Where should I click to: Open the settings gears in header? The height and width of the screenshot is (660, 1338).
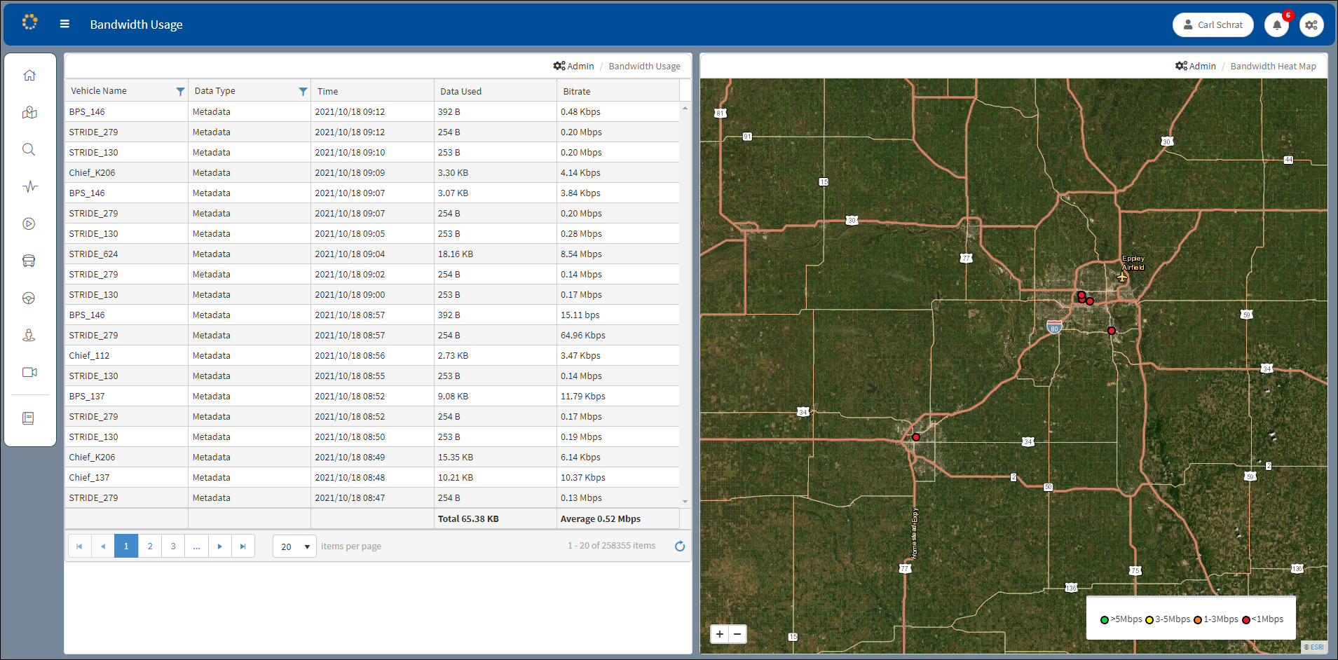click(1311, 25)
